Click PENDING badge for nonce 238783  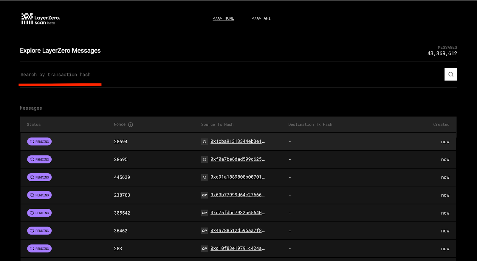pos(39,195)
